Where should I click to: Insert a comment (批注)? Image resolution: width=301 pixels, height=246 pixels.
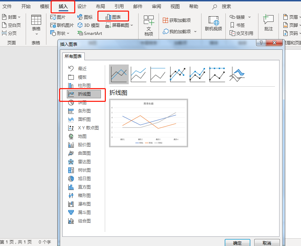[268, 23]
